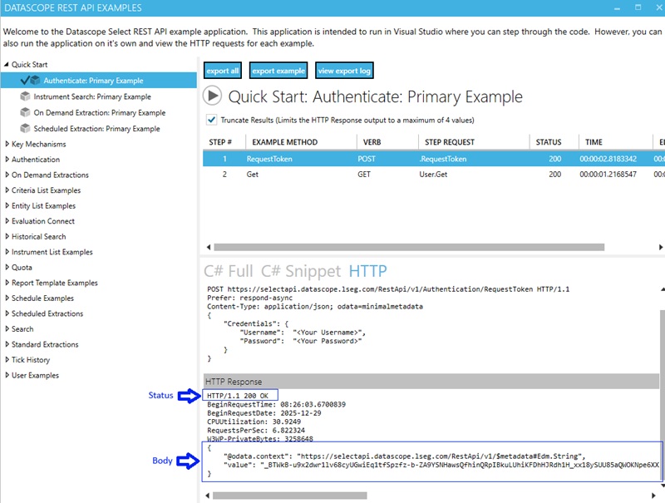The image size is (665, 503).
Task: Click the run example play button
Action: 213,96
